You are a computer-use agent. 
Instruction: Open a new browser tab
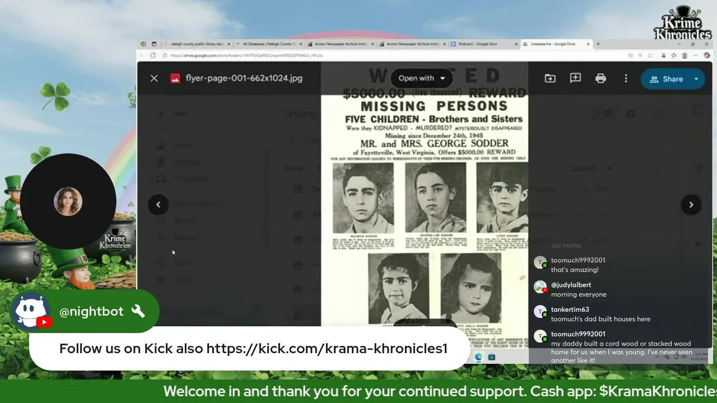[598, 44]
